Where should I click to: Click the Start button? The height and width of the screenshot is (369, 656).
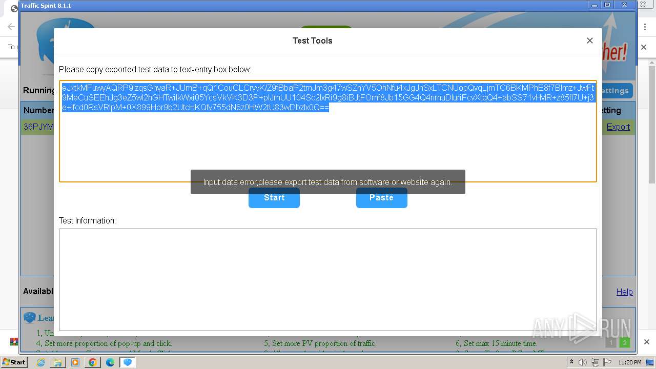(x=274, y=198)
